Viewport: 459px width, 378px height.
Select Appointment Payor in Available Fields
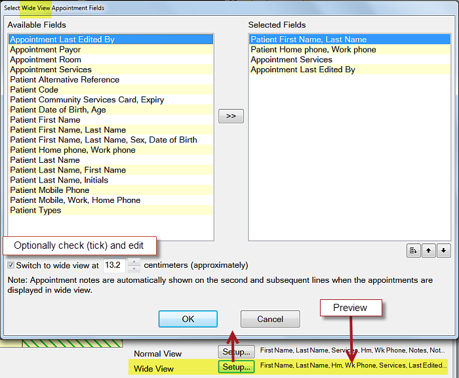click(111, 49)
